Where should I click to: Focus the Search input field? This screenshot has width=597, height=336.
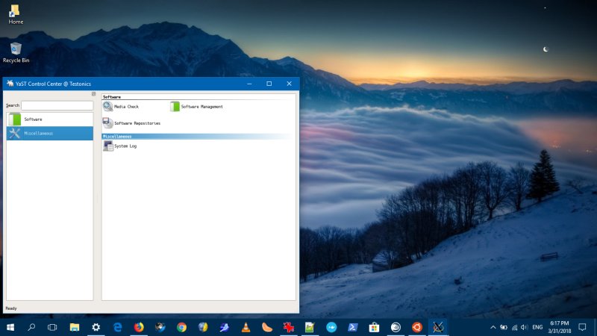(57, 105)
